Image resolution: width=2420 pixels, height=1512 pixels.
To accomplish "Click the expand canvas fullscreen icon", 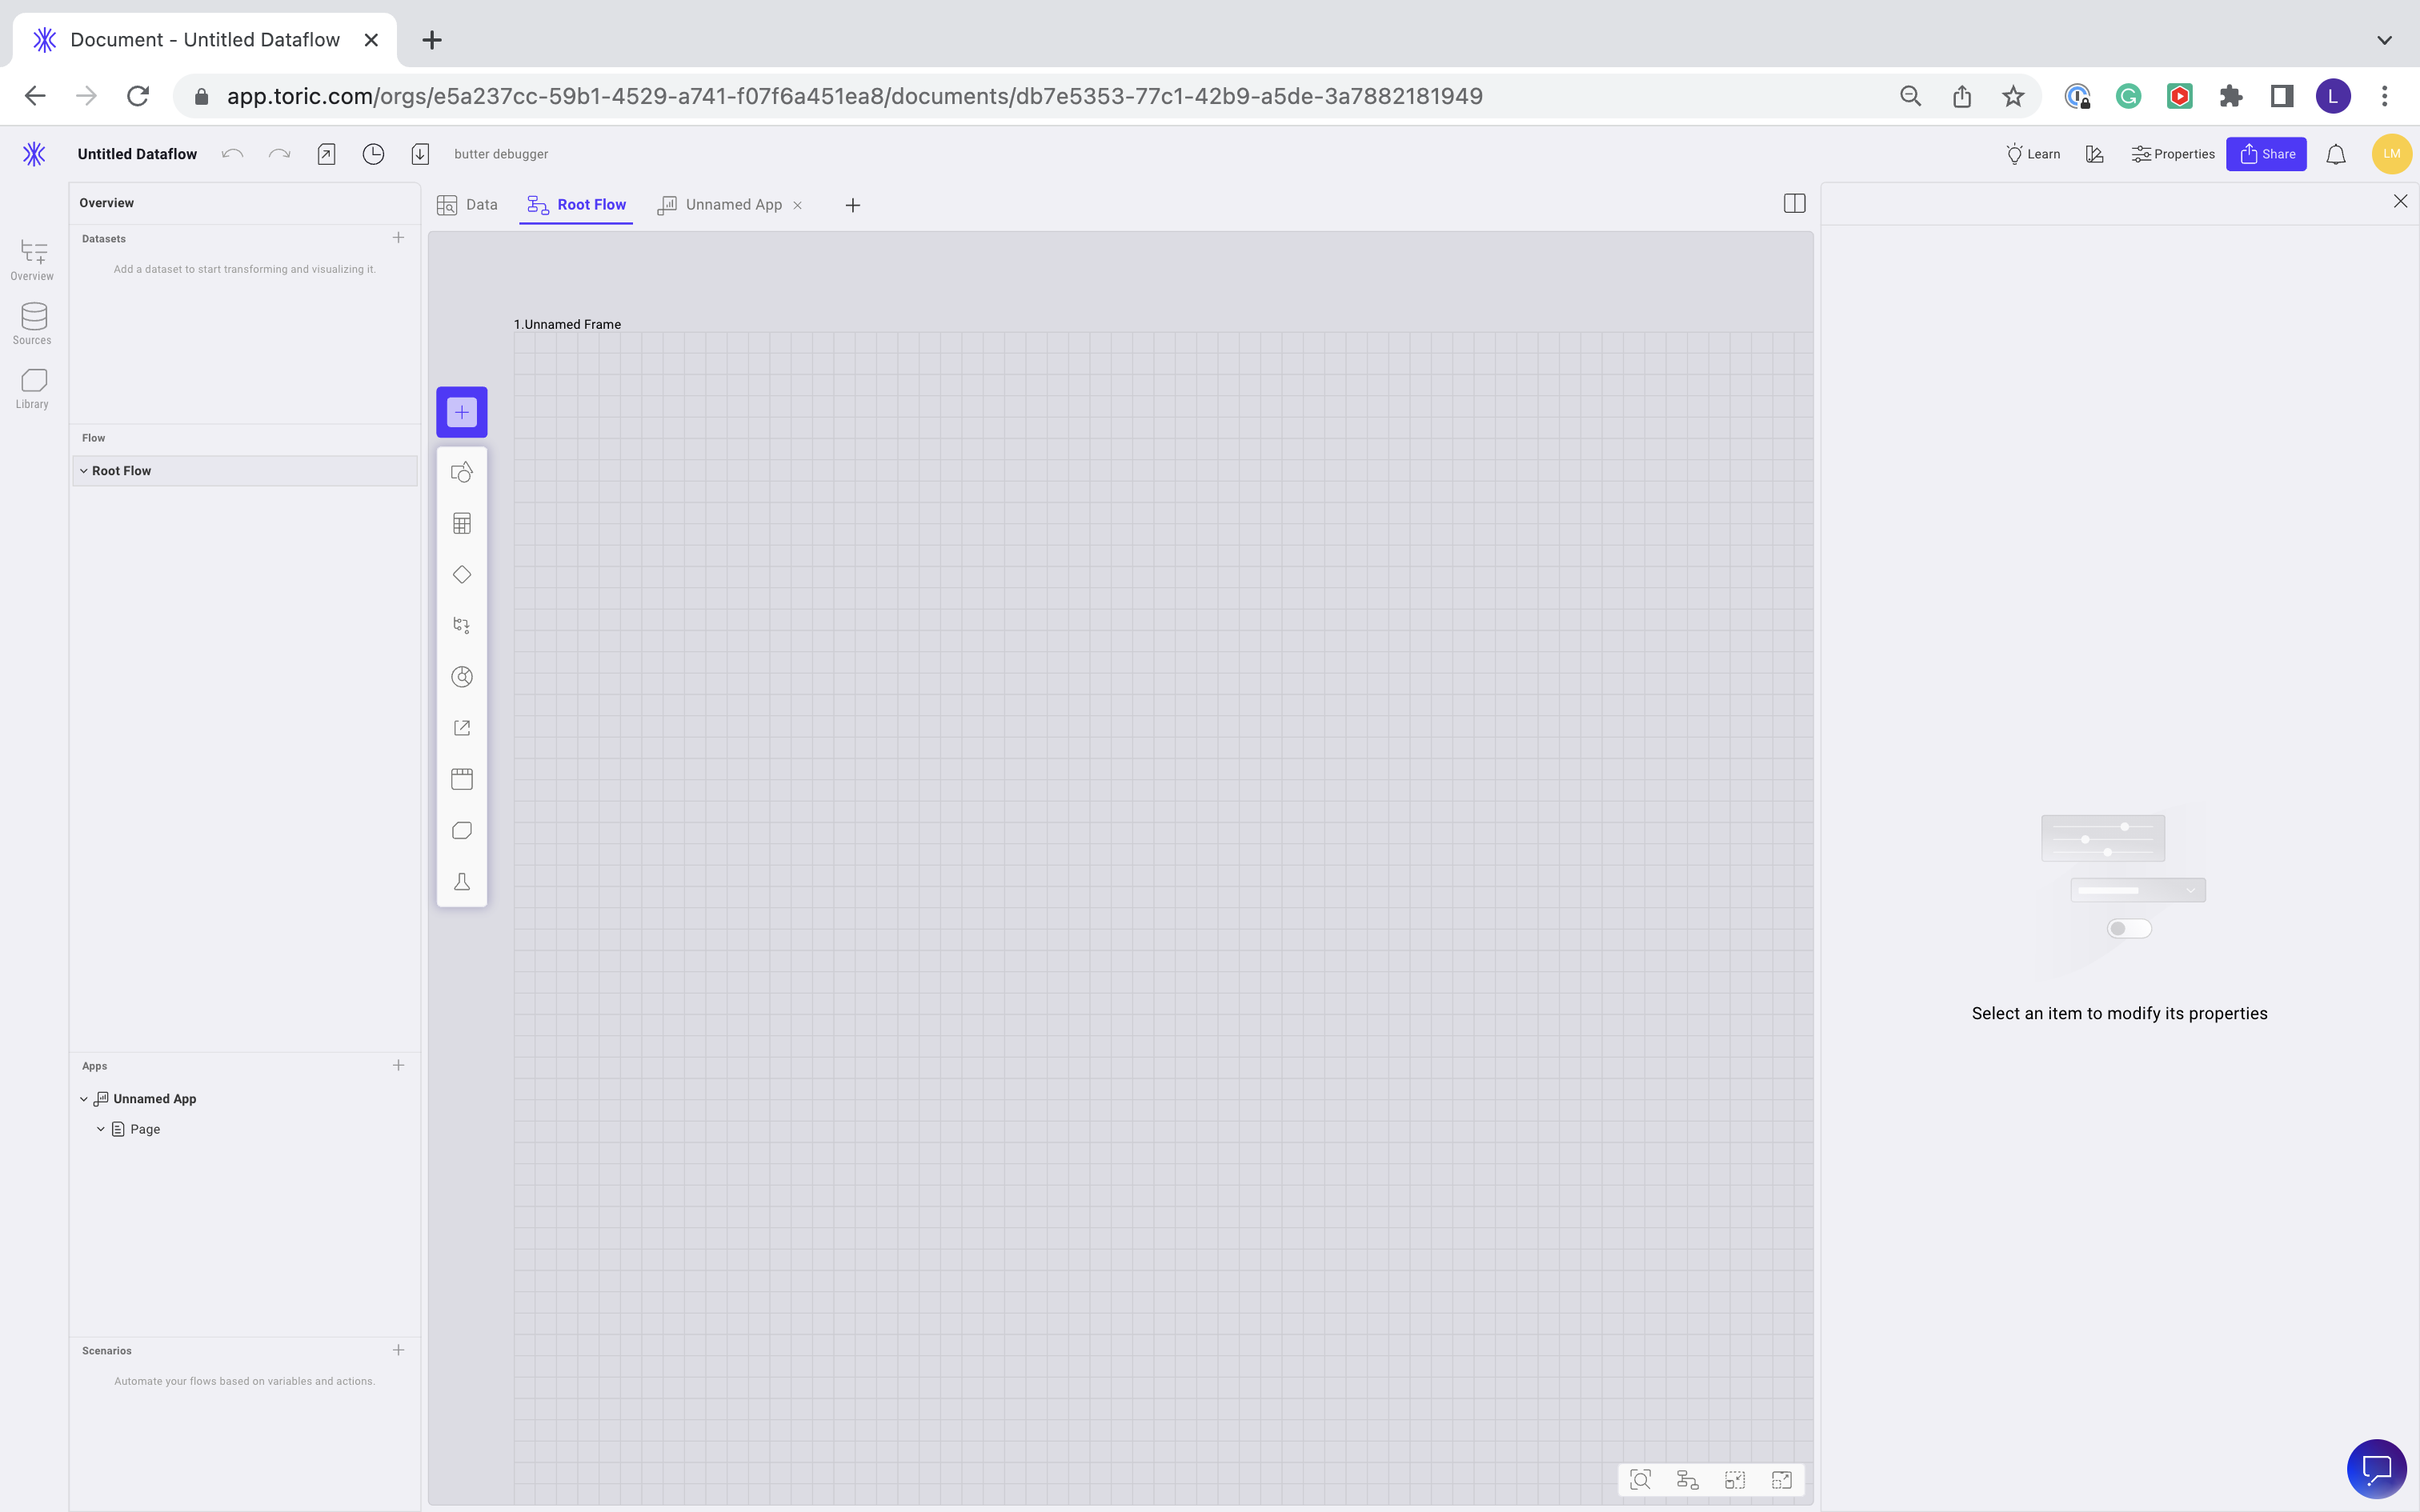I will coord(1782,1480).
